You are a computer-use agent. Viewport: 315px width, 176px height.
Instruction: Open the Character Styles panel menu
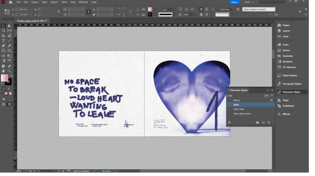273,90
